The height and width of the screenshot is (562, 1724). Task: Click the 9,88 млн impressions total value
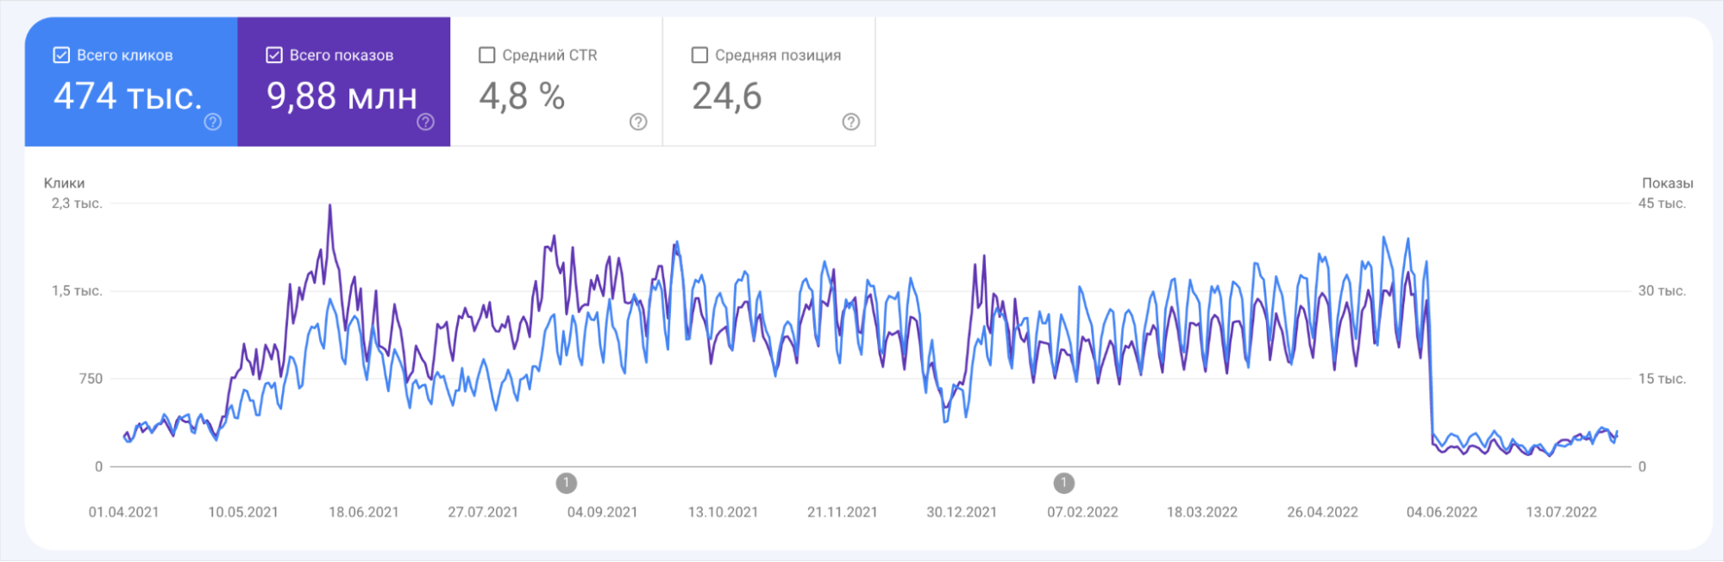(342, 96)
